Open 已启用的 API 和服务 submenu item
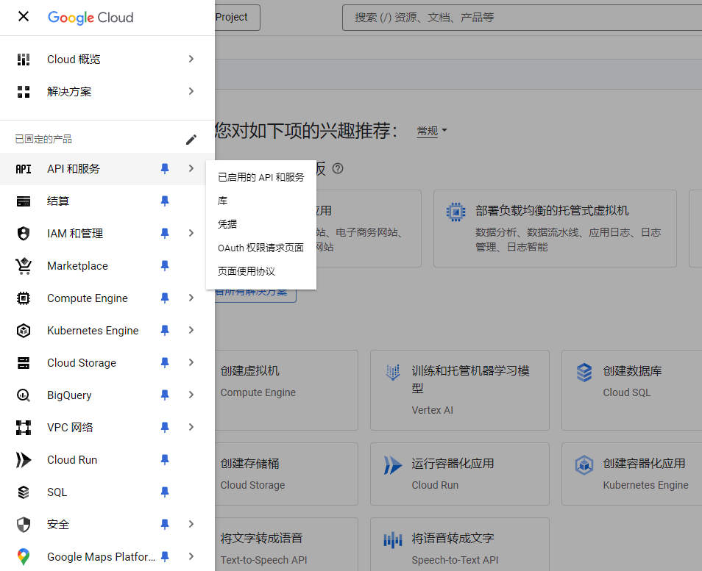Image resolution: width=702 pixels, height=571 pixels. point(261,178)
